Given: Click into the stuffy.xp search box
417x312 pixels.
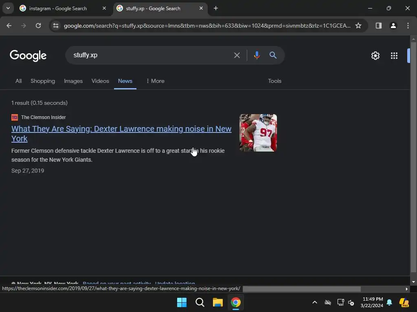Looking at the screenshot, I should [x=149, y=55].
